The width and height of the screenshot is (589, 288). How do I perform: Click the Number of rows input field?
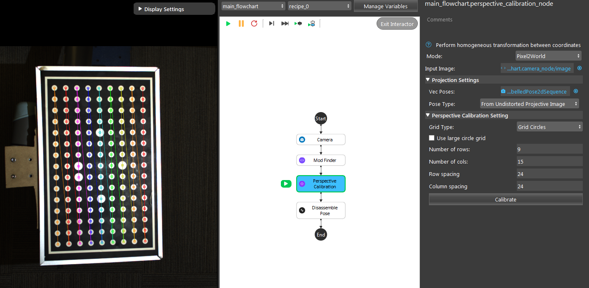[549, 149]
